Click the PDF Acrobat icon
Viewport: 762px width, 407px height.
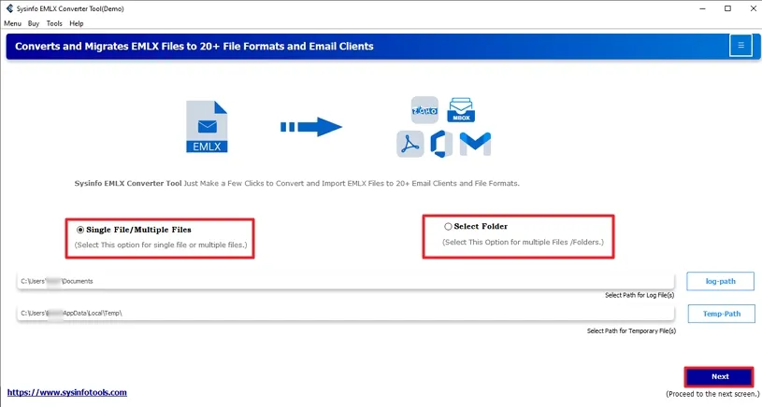(x=410, y=144)
